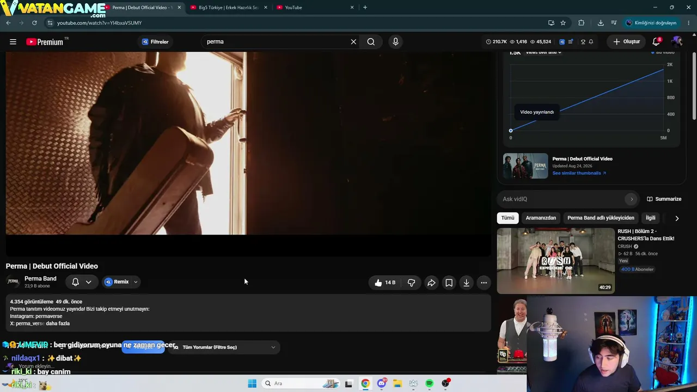Open the Filtreler filter menu
The height and width of the screenshot is (392, 697).
point(155,42)
